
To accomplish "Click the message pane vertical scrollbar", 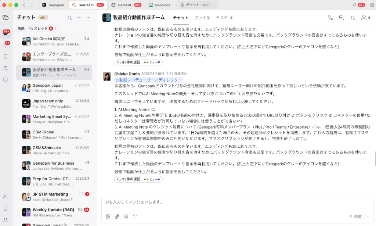I will [x=375, y=159].
